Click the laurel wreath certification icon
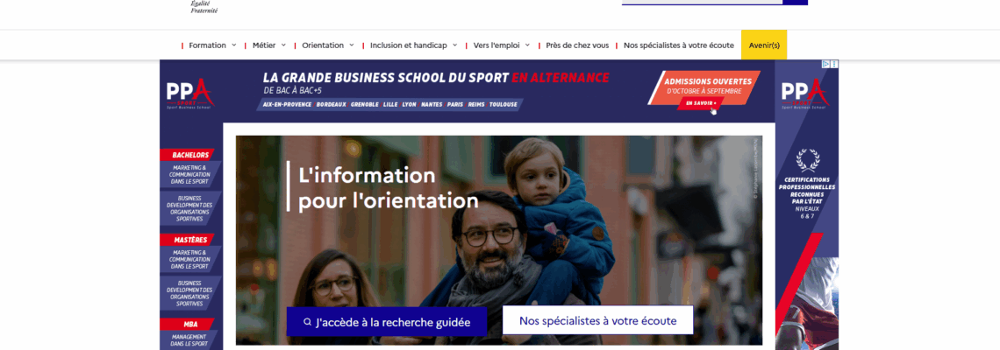The image size is (1000, 350). pyautogui.click(x=807, y=160)
